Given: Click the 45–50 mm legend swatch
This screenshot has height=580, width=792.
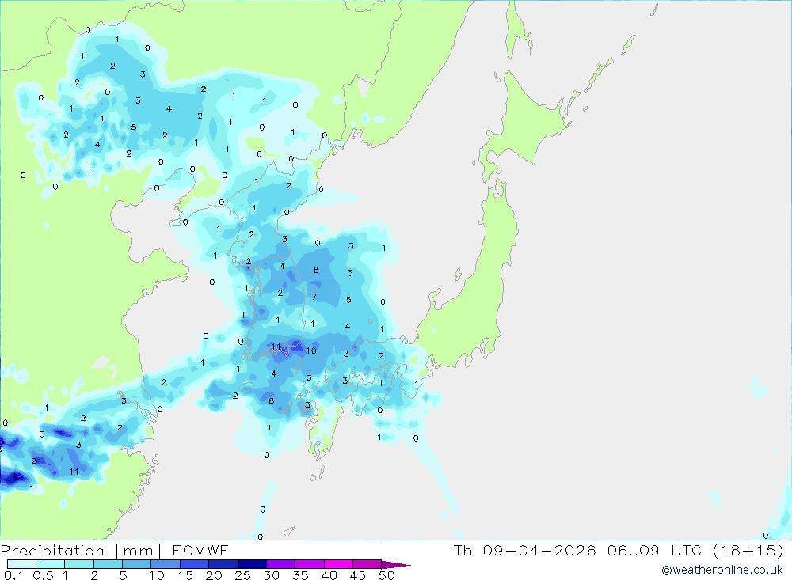Looking at the screenshot, I should click(x=367, y=564).
